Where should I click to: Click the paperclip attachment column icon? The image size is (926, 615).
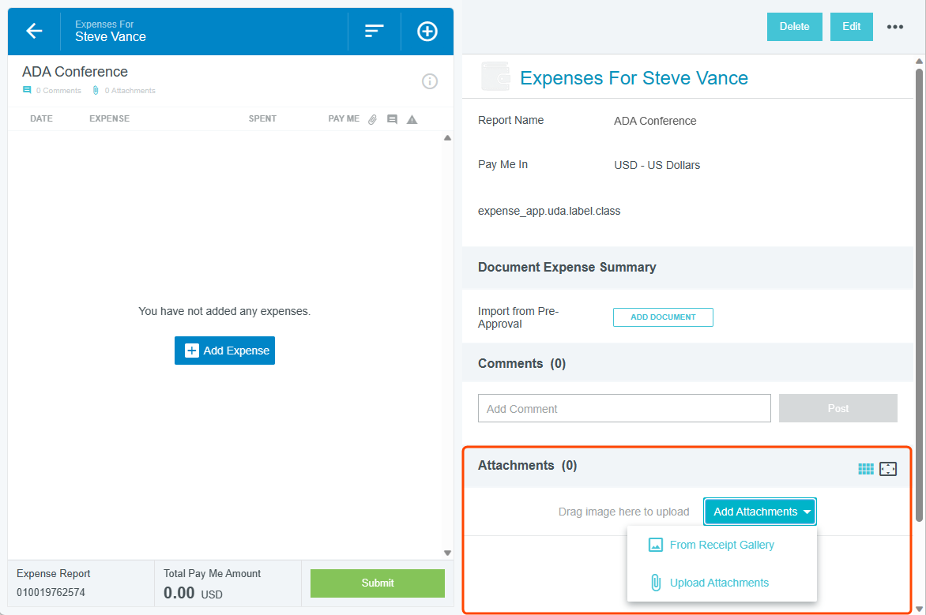pyautogui.click(x=373, y=119)
